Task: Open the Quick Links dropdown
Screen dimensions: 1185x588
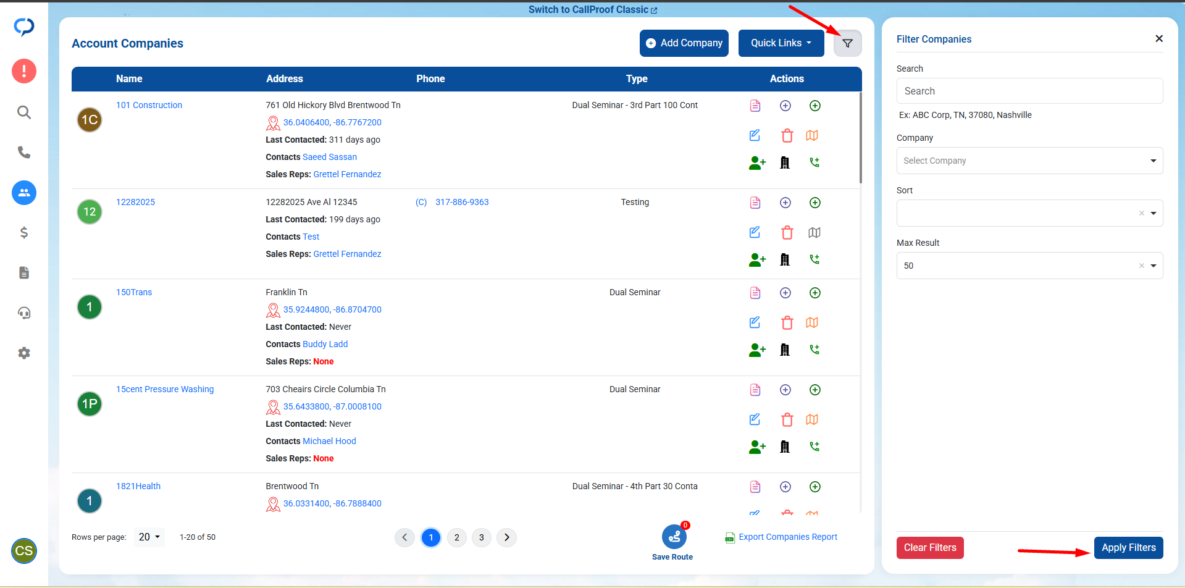Action: (781, 43)
